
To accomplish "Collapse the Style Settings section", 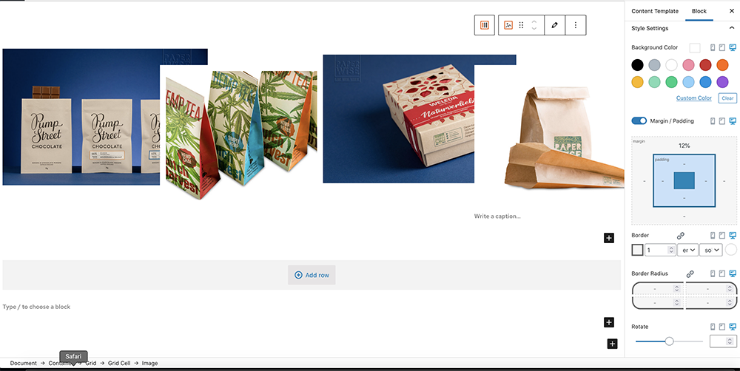I will [x=732, y=28].
